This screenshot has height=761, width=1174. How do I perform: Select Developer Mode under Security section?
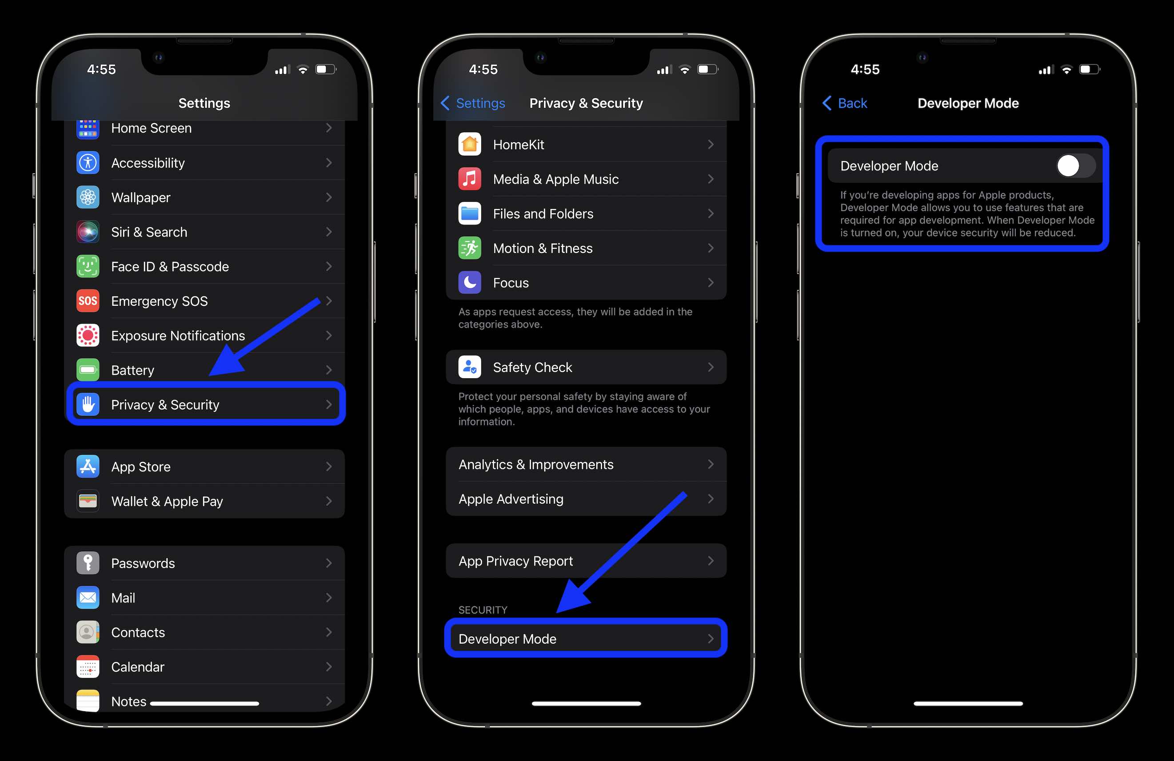pos(586,639)
